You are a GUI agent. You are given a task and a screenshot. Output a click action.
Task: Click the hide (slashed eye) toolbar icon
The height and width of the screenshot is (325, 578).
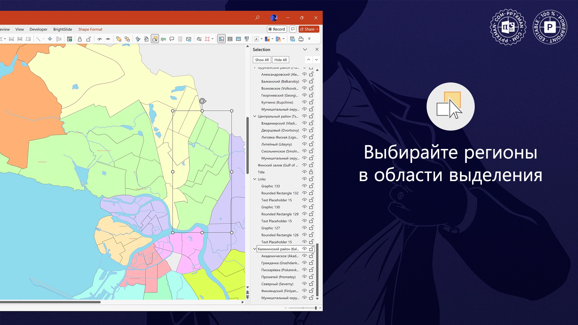click(x=100, y=39)
